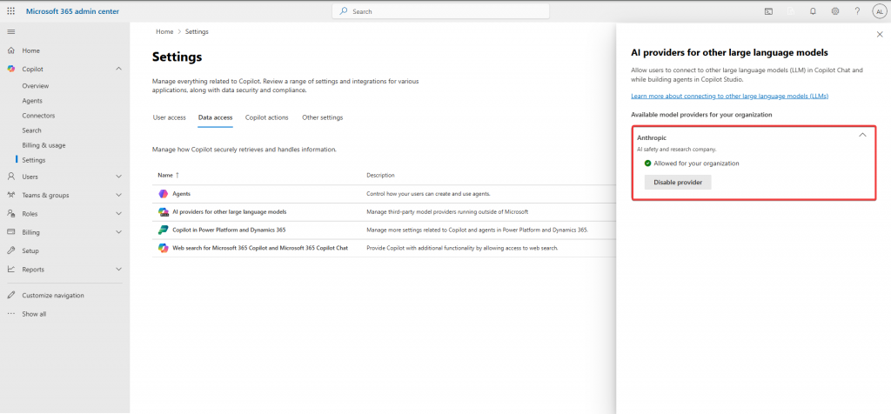Open the Copilot actions tab
This screenshot has height=414, width=891.
(266, 117)
